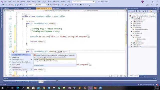Click the magnifier icon in Solution Explorer search
160x90 pixels.
pyautogui.click(x=154, y=14)
